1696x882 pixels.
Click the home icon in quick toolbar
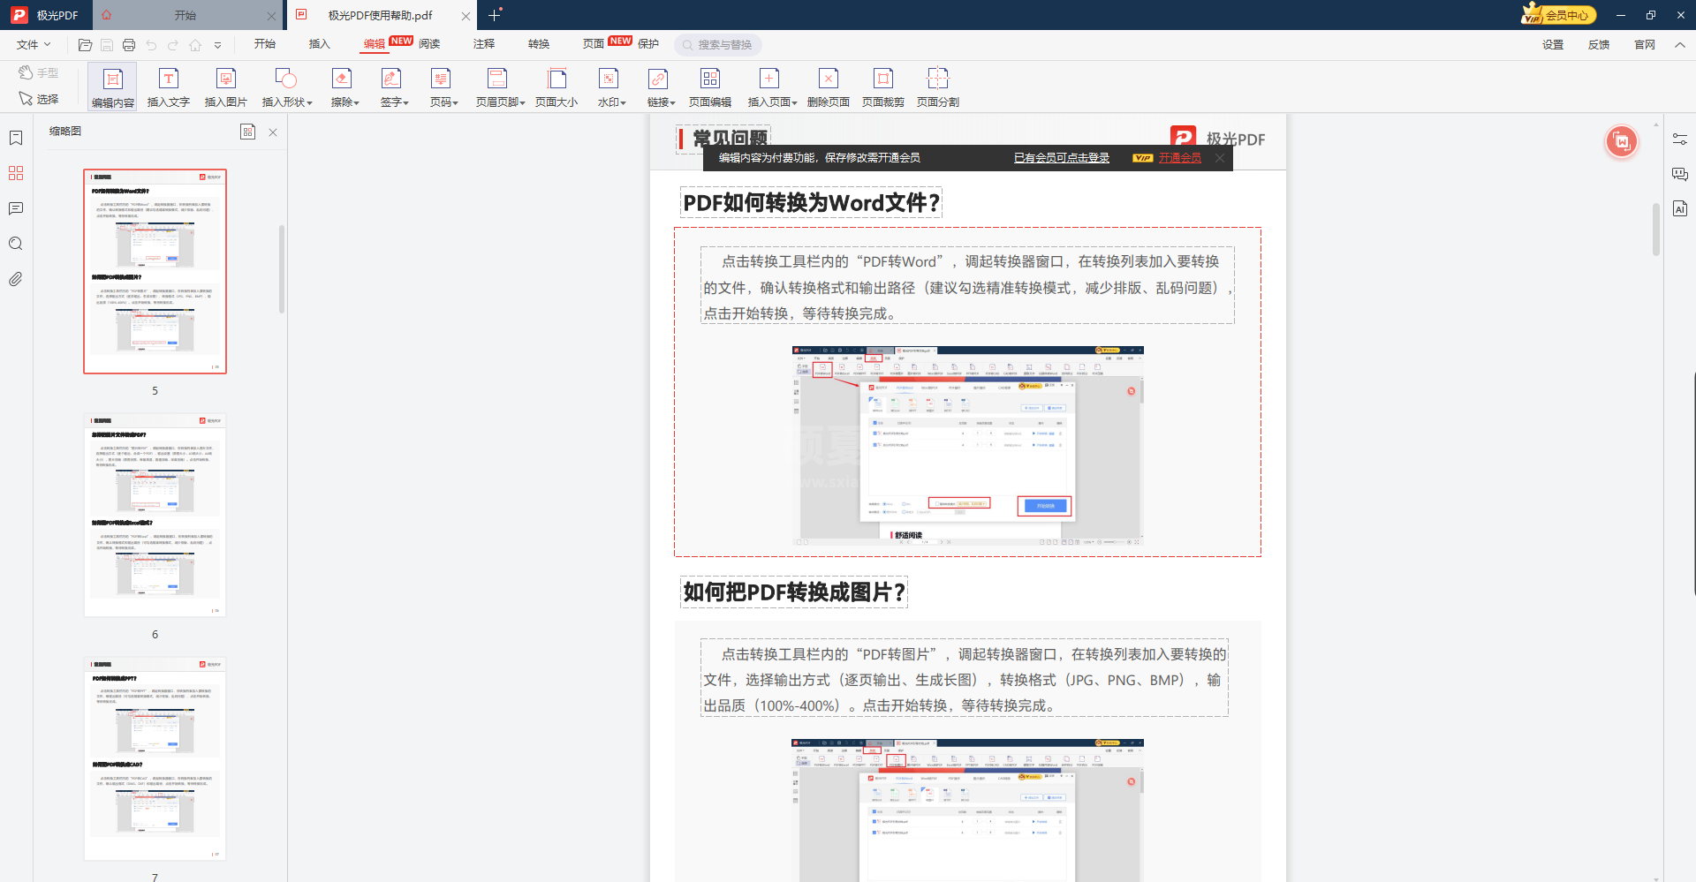pos(195,44)
